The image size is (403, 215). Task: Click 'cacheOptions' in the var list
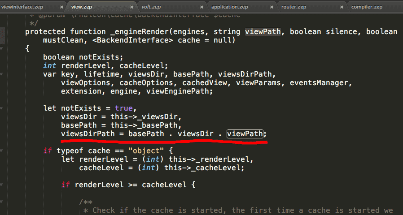coord(146,82)
